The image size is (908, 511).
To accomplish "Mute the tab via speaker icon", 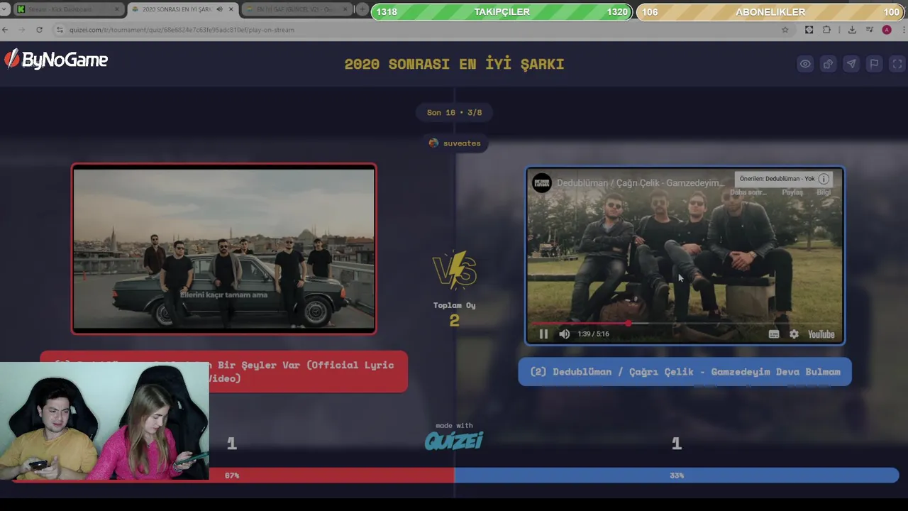I will pyautogui.click(x=219, y=9).
